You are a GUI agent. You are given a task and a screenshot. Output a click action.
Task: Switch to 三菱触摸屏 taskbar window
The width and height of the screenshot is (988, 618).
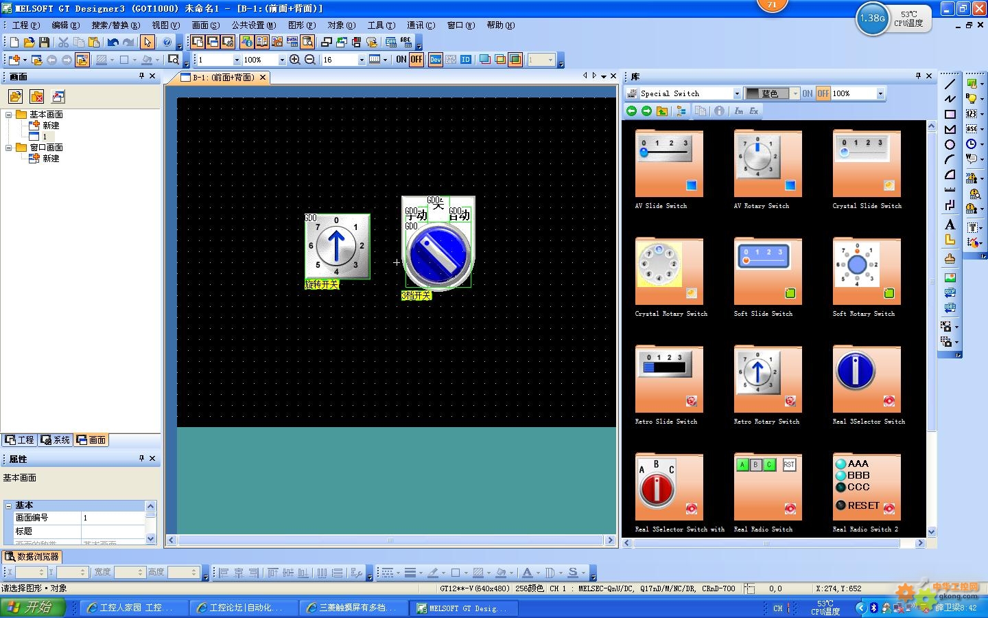pos(353,608)
